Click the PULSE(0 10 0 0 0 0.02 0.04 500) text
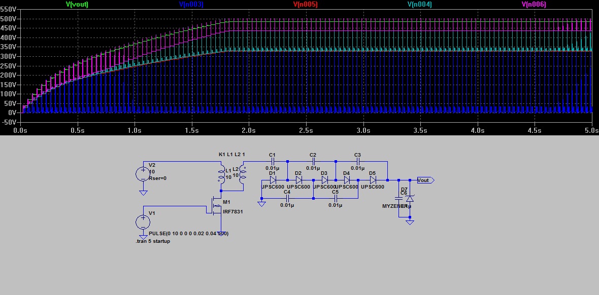 point(189,233)
